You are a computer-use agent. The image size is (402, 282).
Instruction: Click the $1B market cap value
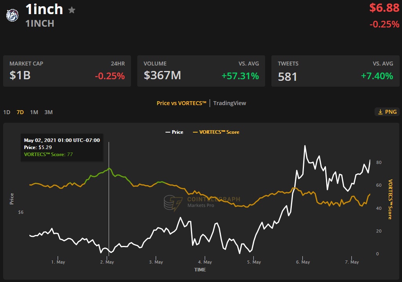click(20, 75)
